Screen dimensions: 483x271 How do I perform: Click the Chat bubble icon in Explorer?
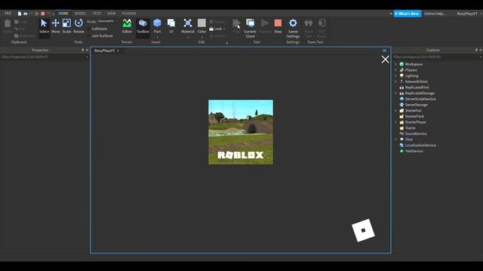tap(401, 139)
